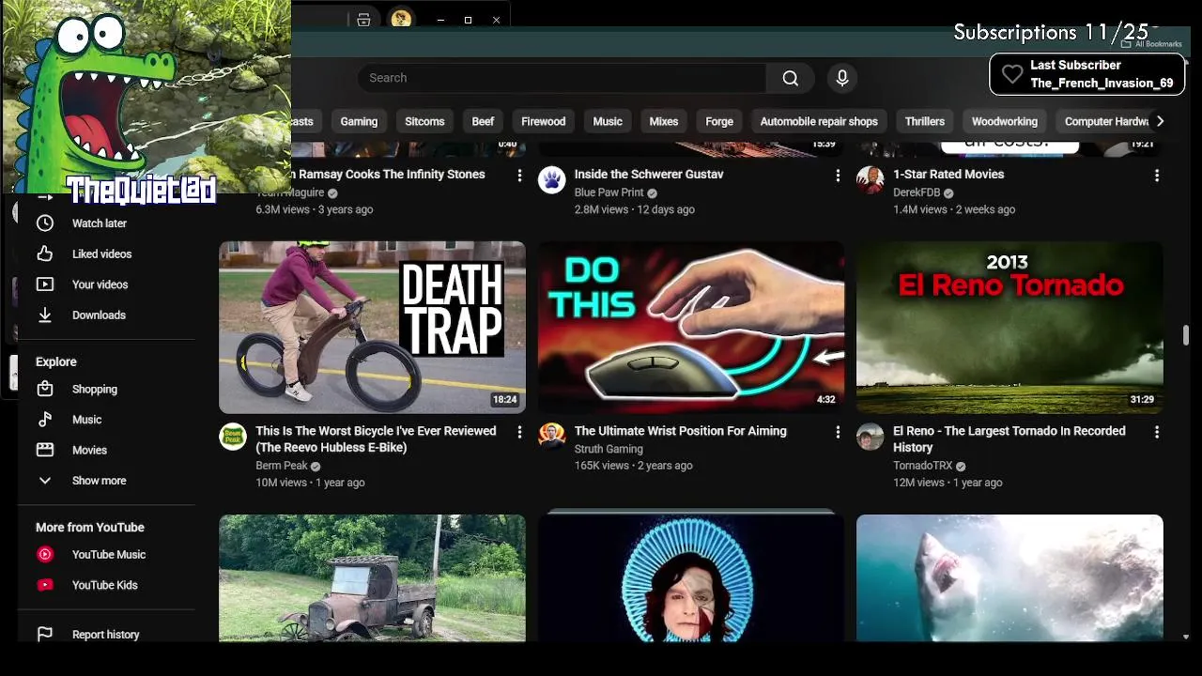The width and height of the screenshot is (1202, 676).
Task: Open Report history in the sidebar
Action: [x=105, y=635]
